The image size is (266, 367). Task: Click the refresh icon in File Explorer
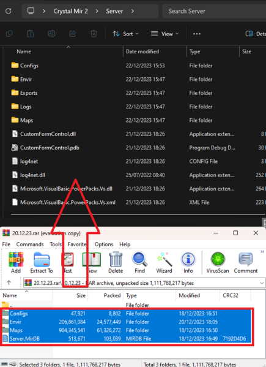9,11
